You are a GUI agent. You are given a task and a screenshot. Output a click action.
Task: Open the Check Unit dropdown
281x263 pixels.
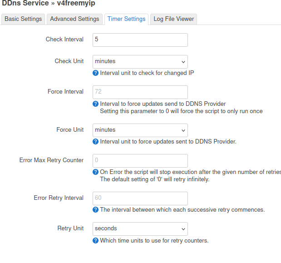[x=140, y=62]
